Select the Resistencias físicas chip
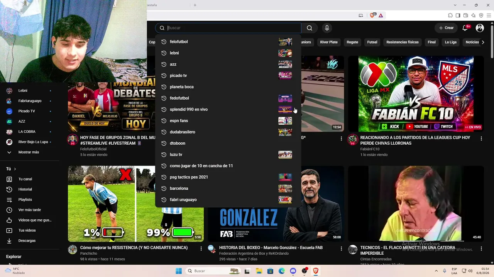 403,42
